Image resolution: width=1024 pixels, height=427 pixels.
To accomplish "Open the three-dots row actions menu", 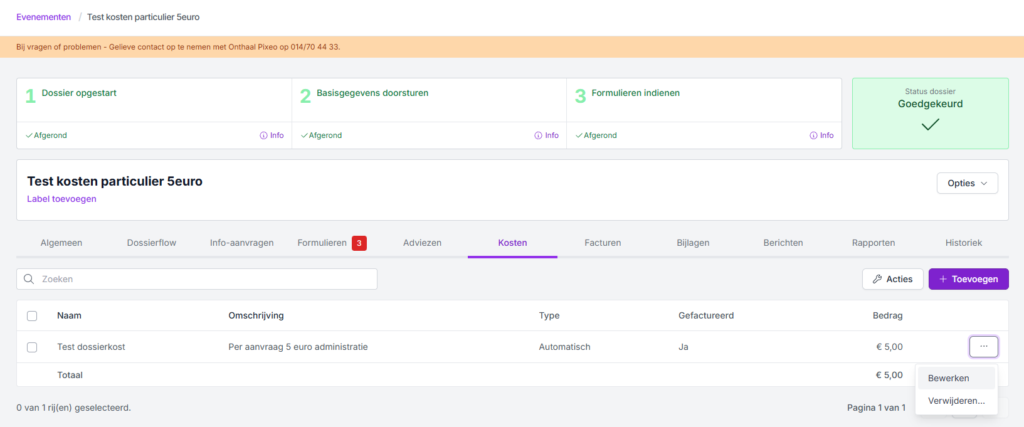I will pyautogui.click(x=983, y=347).
